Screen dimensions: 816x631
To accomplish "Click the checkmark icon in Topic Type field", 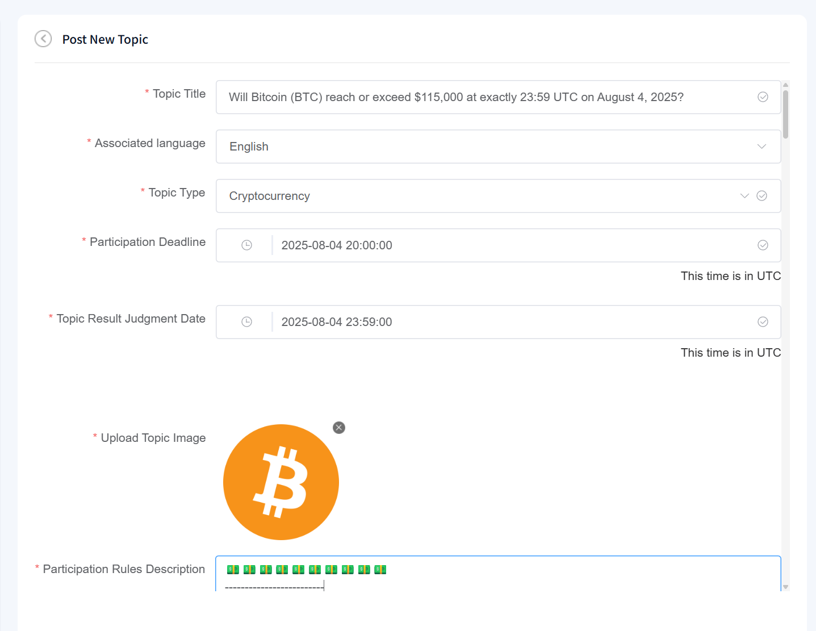I will (x=762, y=196).
